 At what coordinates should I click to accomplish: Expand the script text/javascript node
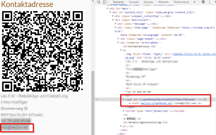pyautogui.click(x=124, y=111)
